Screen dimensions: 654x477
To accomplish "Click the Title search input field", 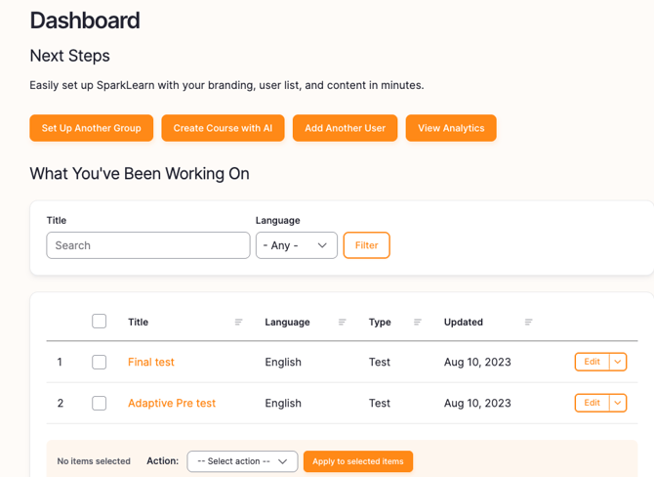I will [x=147, y=245].
